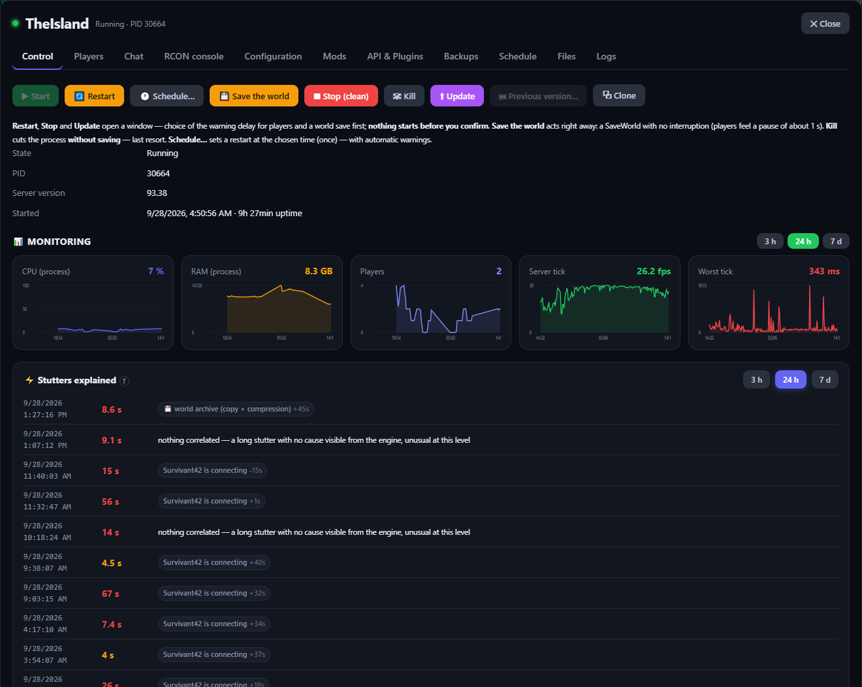Click the CPU (process) chart
The height and width of the screenshot is (687, 862).
point(93,302)
